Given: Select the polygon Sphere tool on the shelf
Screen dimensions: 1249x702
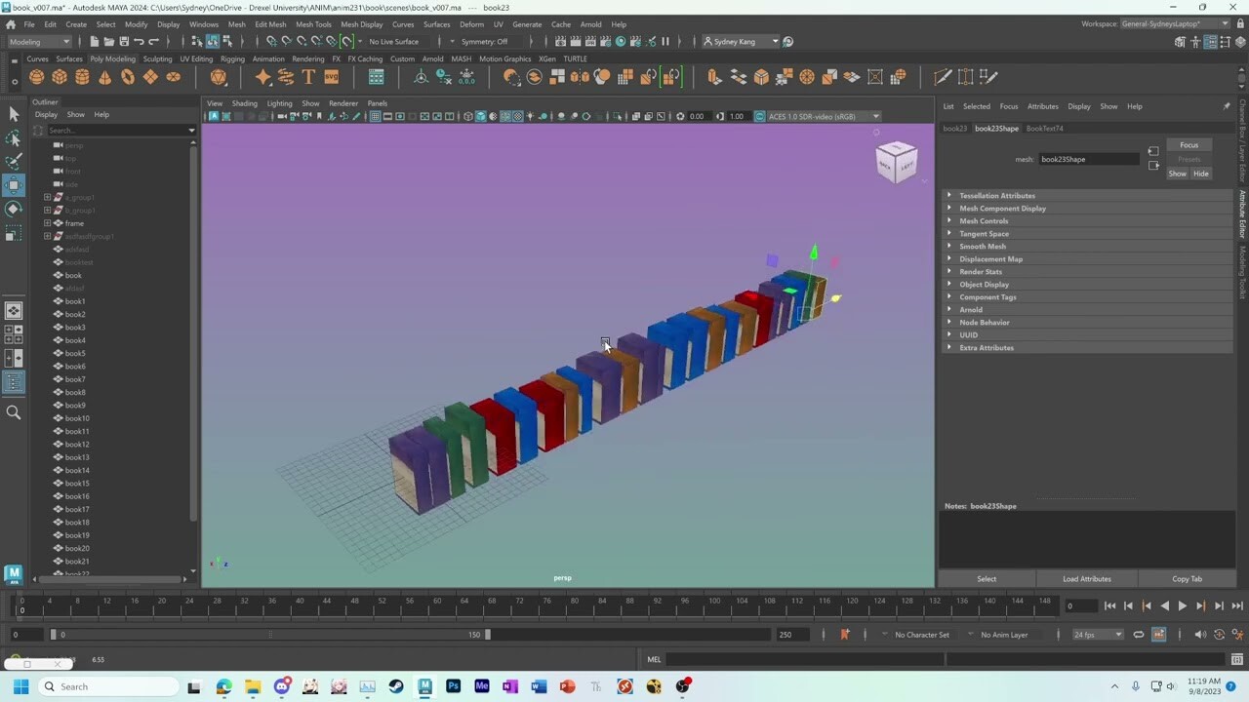Looking at the screenshot, I should coord(36,77).
